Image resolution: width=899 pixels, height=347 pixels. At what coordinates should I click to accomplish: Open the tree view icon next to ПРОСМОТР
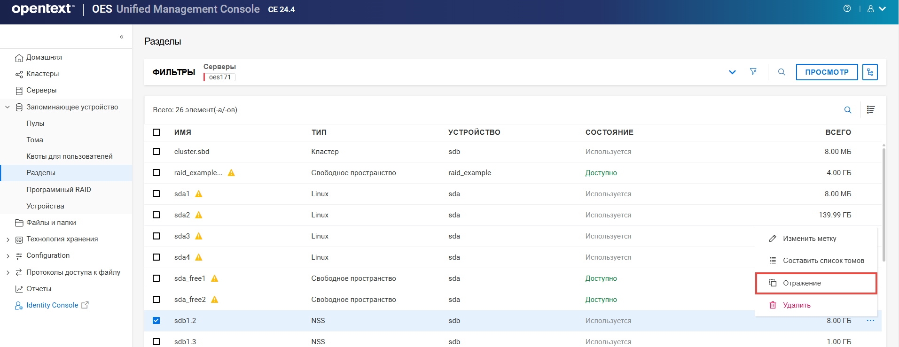[x=870, y=72]
